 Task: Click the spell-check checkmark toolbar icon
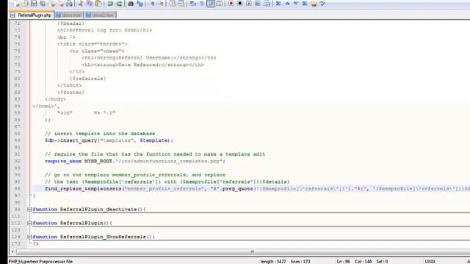coord(322,4)
